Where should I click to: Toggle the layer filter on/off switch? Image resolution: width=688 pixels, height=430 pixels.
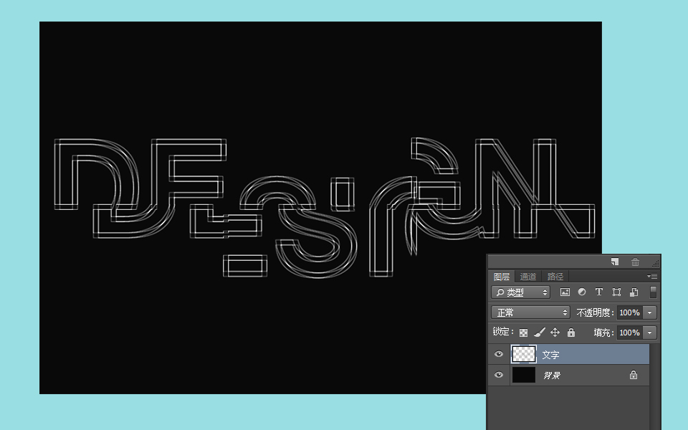654,292
